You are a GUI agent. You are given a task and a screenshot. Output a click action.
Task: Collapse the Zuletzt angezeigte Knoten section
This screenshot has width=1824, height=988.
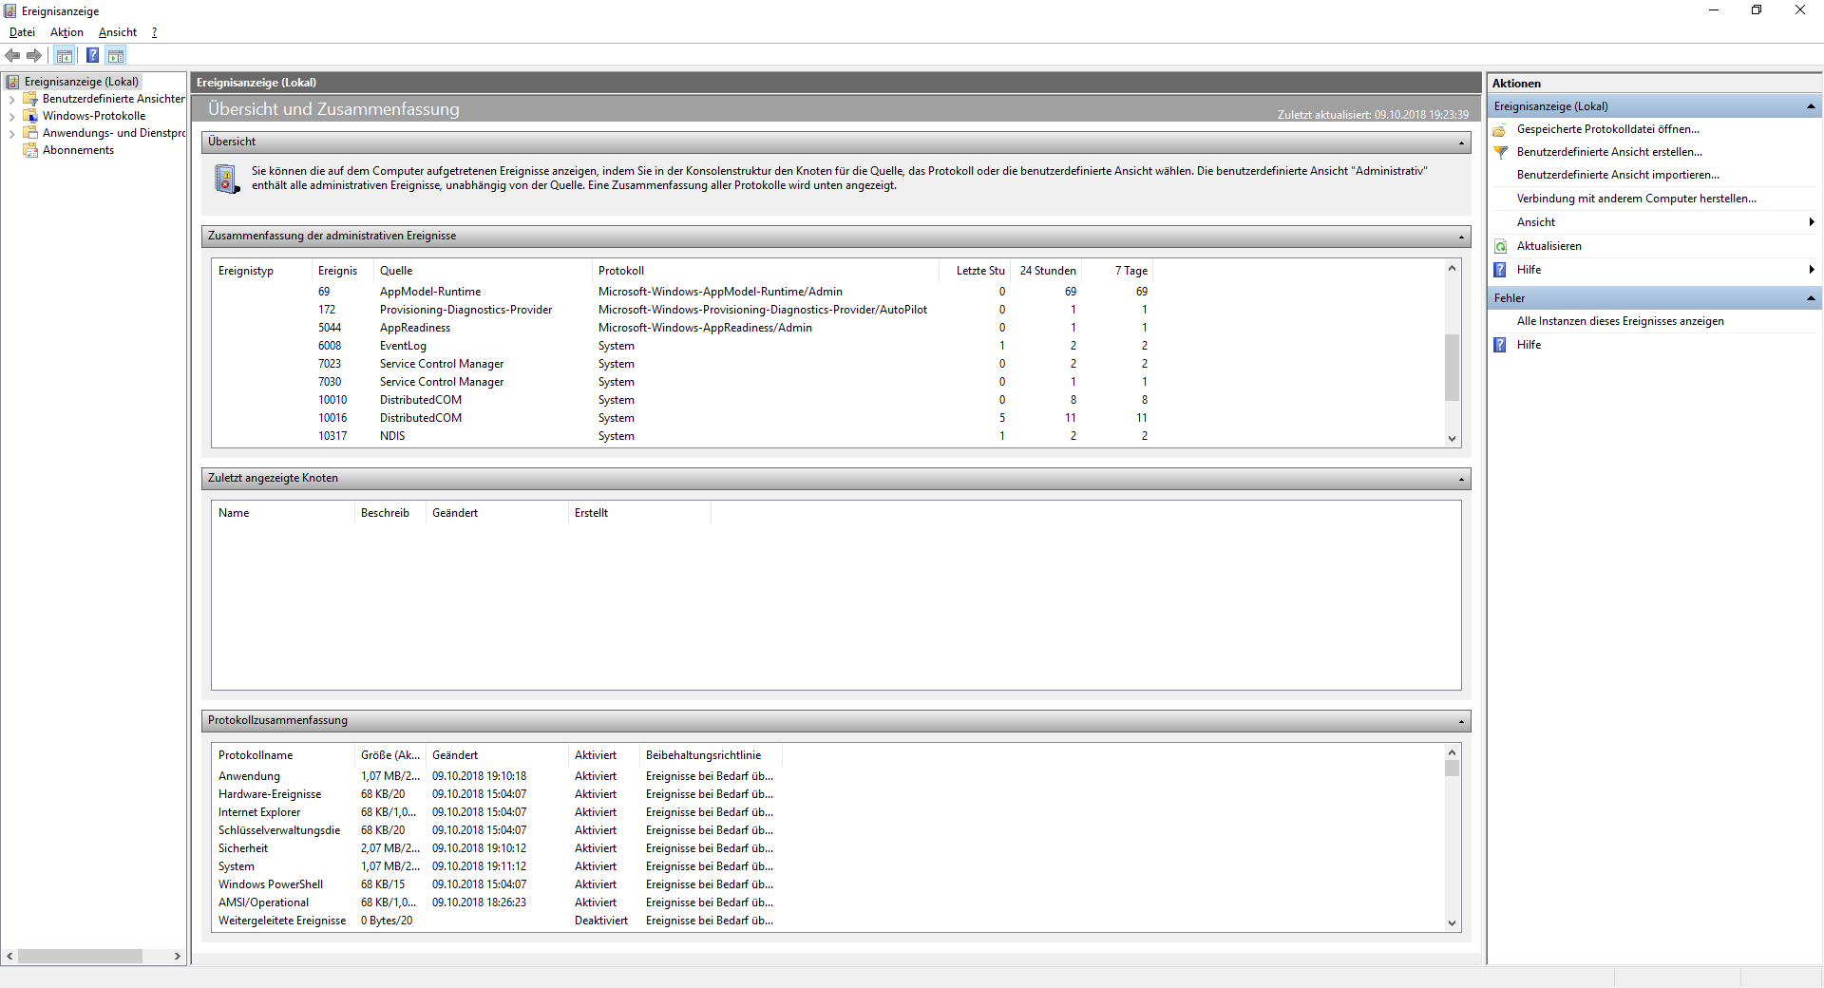coord(1461,479)
